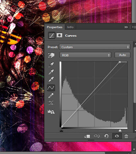The width and height of the screenshot is (136, 154).
Task: Select the Properties tab
Action: click(55, 27)
